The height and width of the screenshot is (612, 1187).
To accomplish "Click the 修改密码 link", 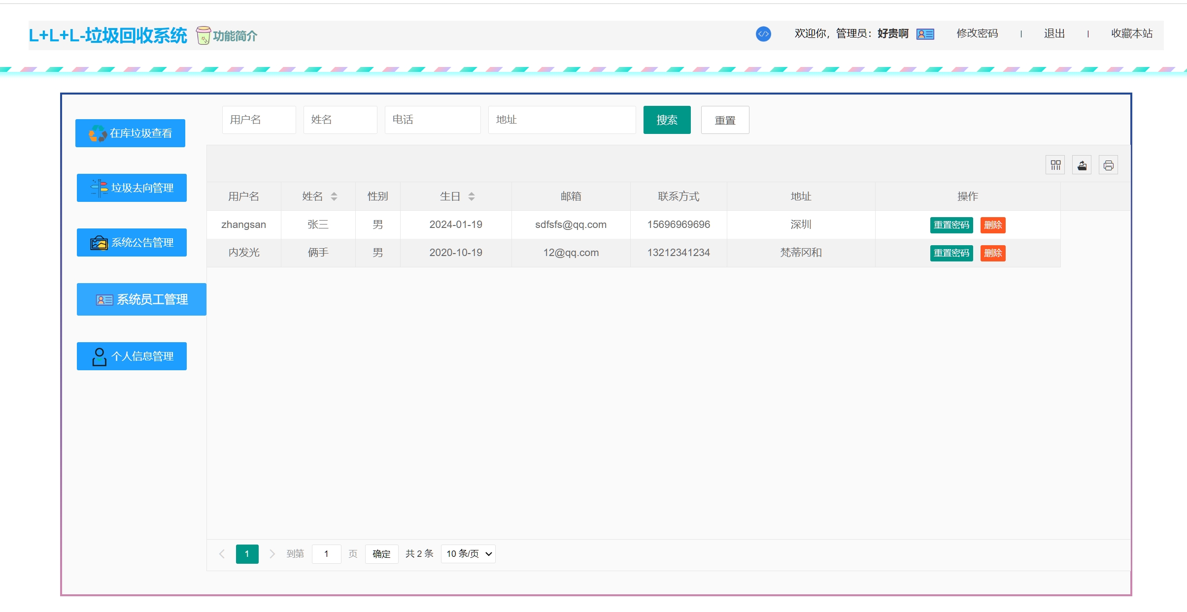I will (977, 33).
